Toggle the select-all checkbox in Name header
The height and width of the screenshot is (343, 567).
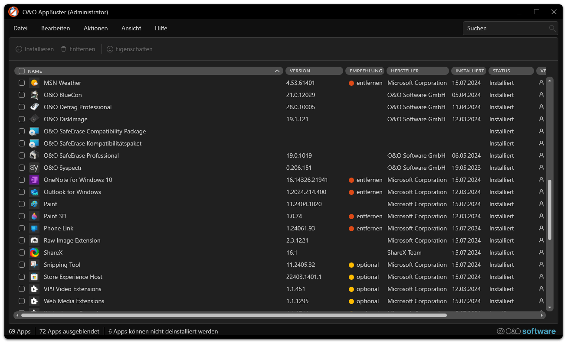click(22, 71)
